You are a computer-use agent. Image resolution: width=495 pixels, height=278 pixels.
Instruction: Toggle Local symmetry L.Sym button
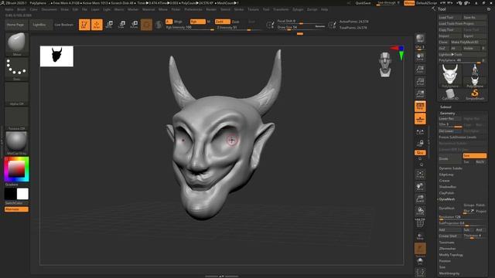pos(420,133)
